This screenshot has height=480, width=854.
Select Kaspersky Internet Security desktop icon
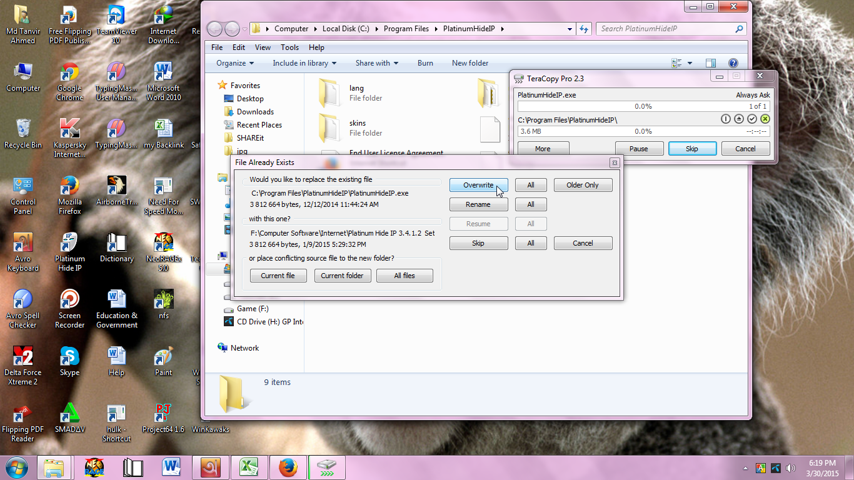69,138
